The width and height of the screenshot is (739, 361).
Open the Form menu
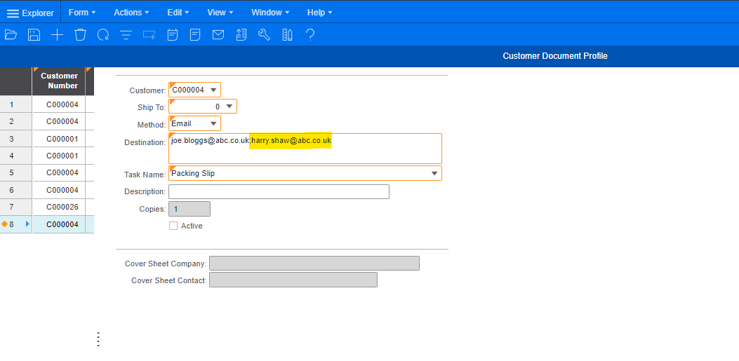(x=82, y=13)
